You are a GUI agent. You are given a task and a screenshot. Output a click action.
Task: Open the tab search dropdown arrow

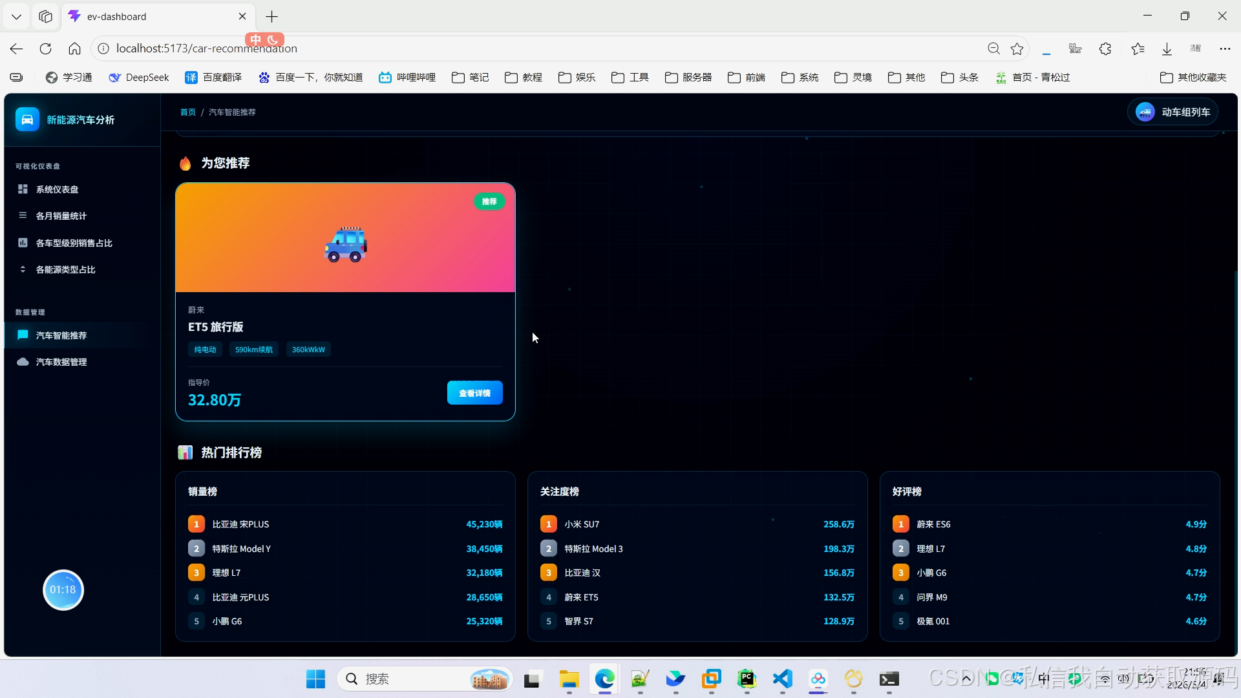tap(17, 16)
